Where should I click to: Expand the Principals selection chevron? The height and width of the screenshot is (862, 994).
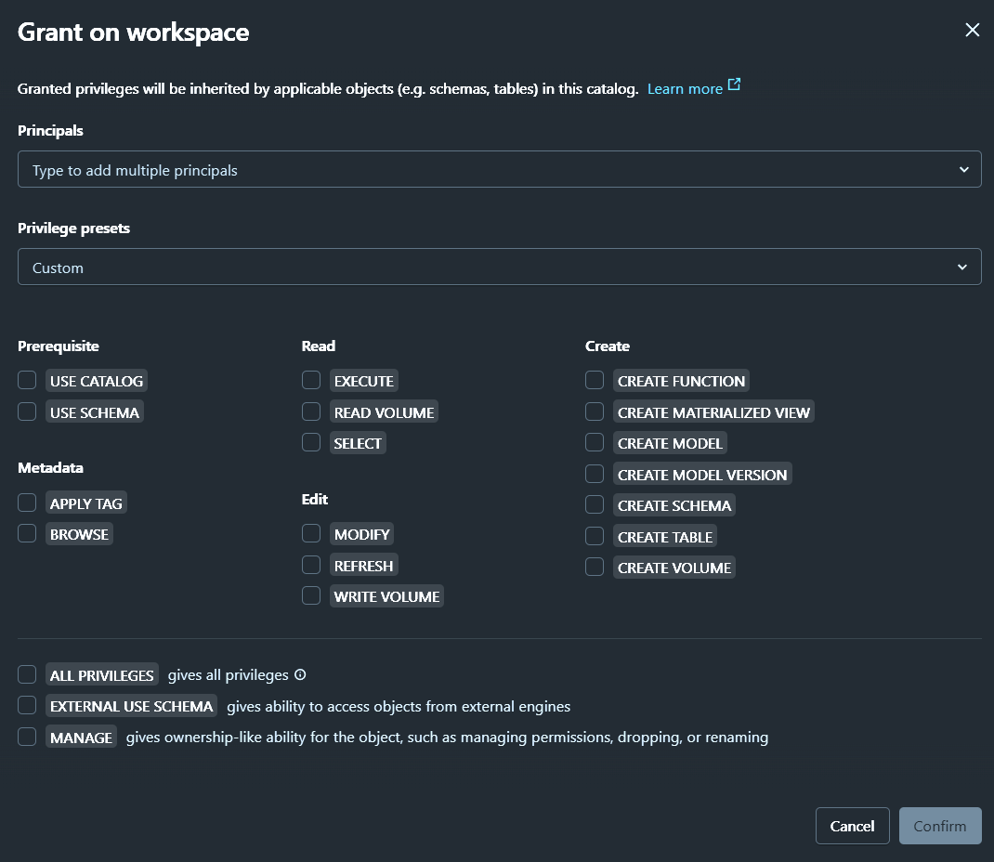point(962,169)
